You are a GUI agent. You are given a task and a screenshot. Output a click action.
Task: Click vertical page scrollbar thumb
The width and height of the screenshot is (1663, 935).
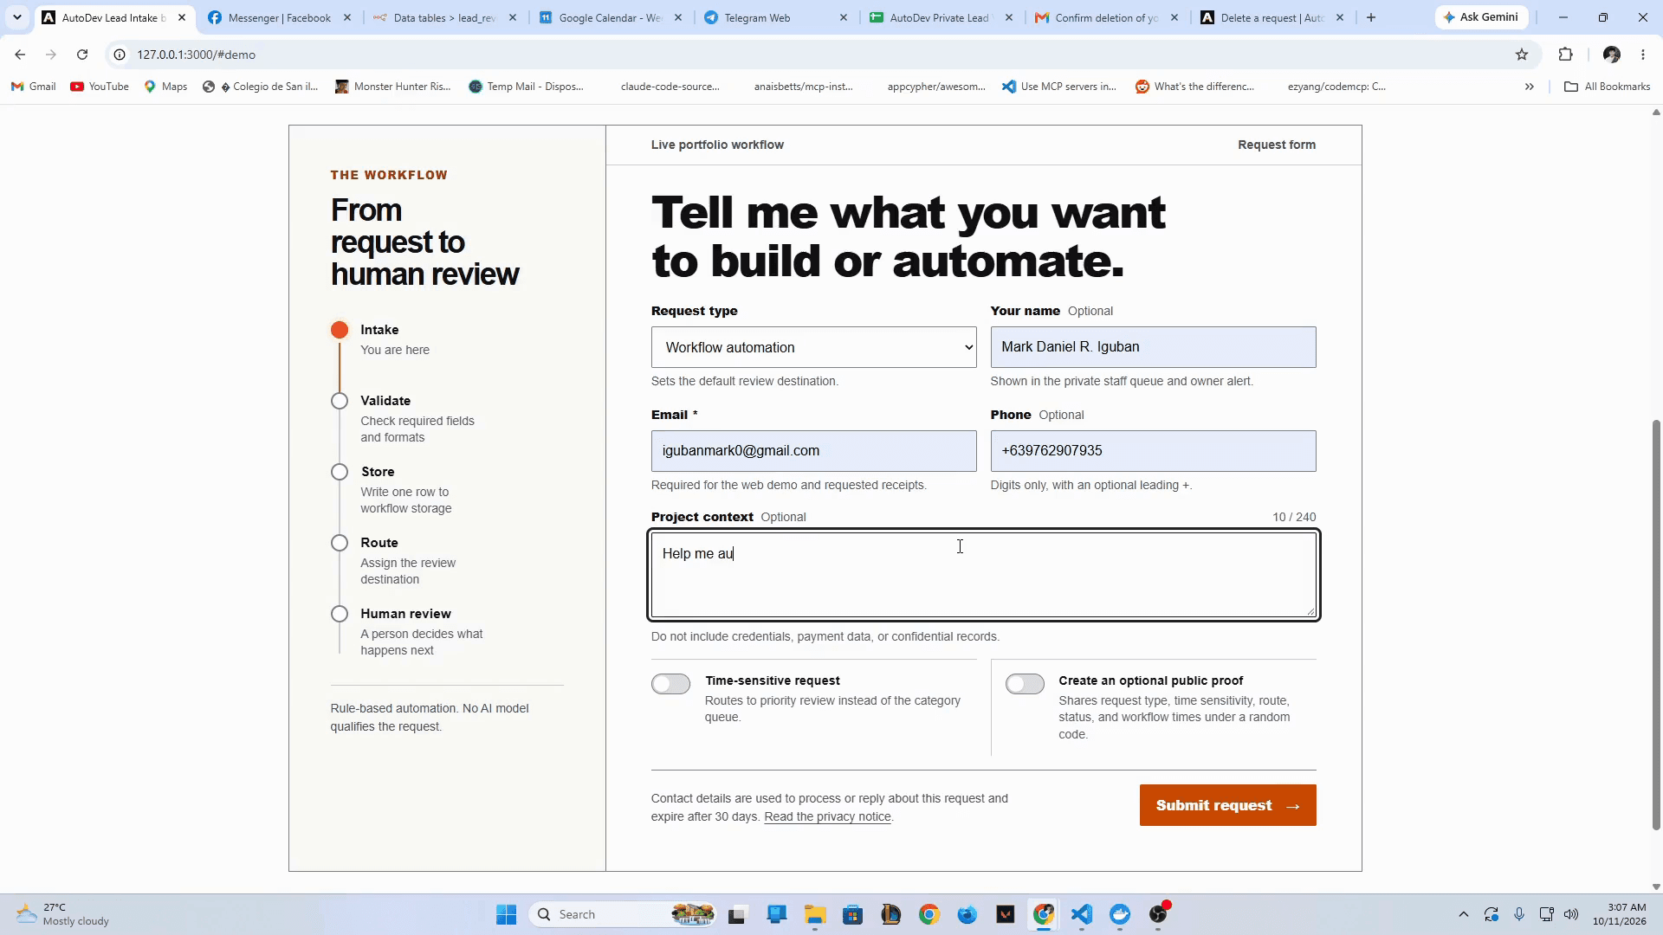pos(1656,623)
